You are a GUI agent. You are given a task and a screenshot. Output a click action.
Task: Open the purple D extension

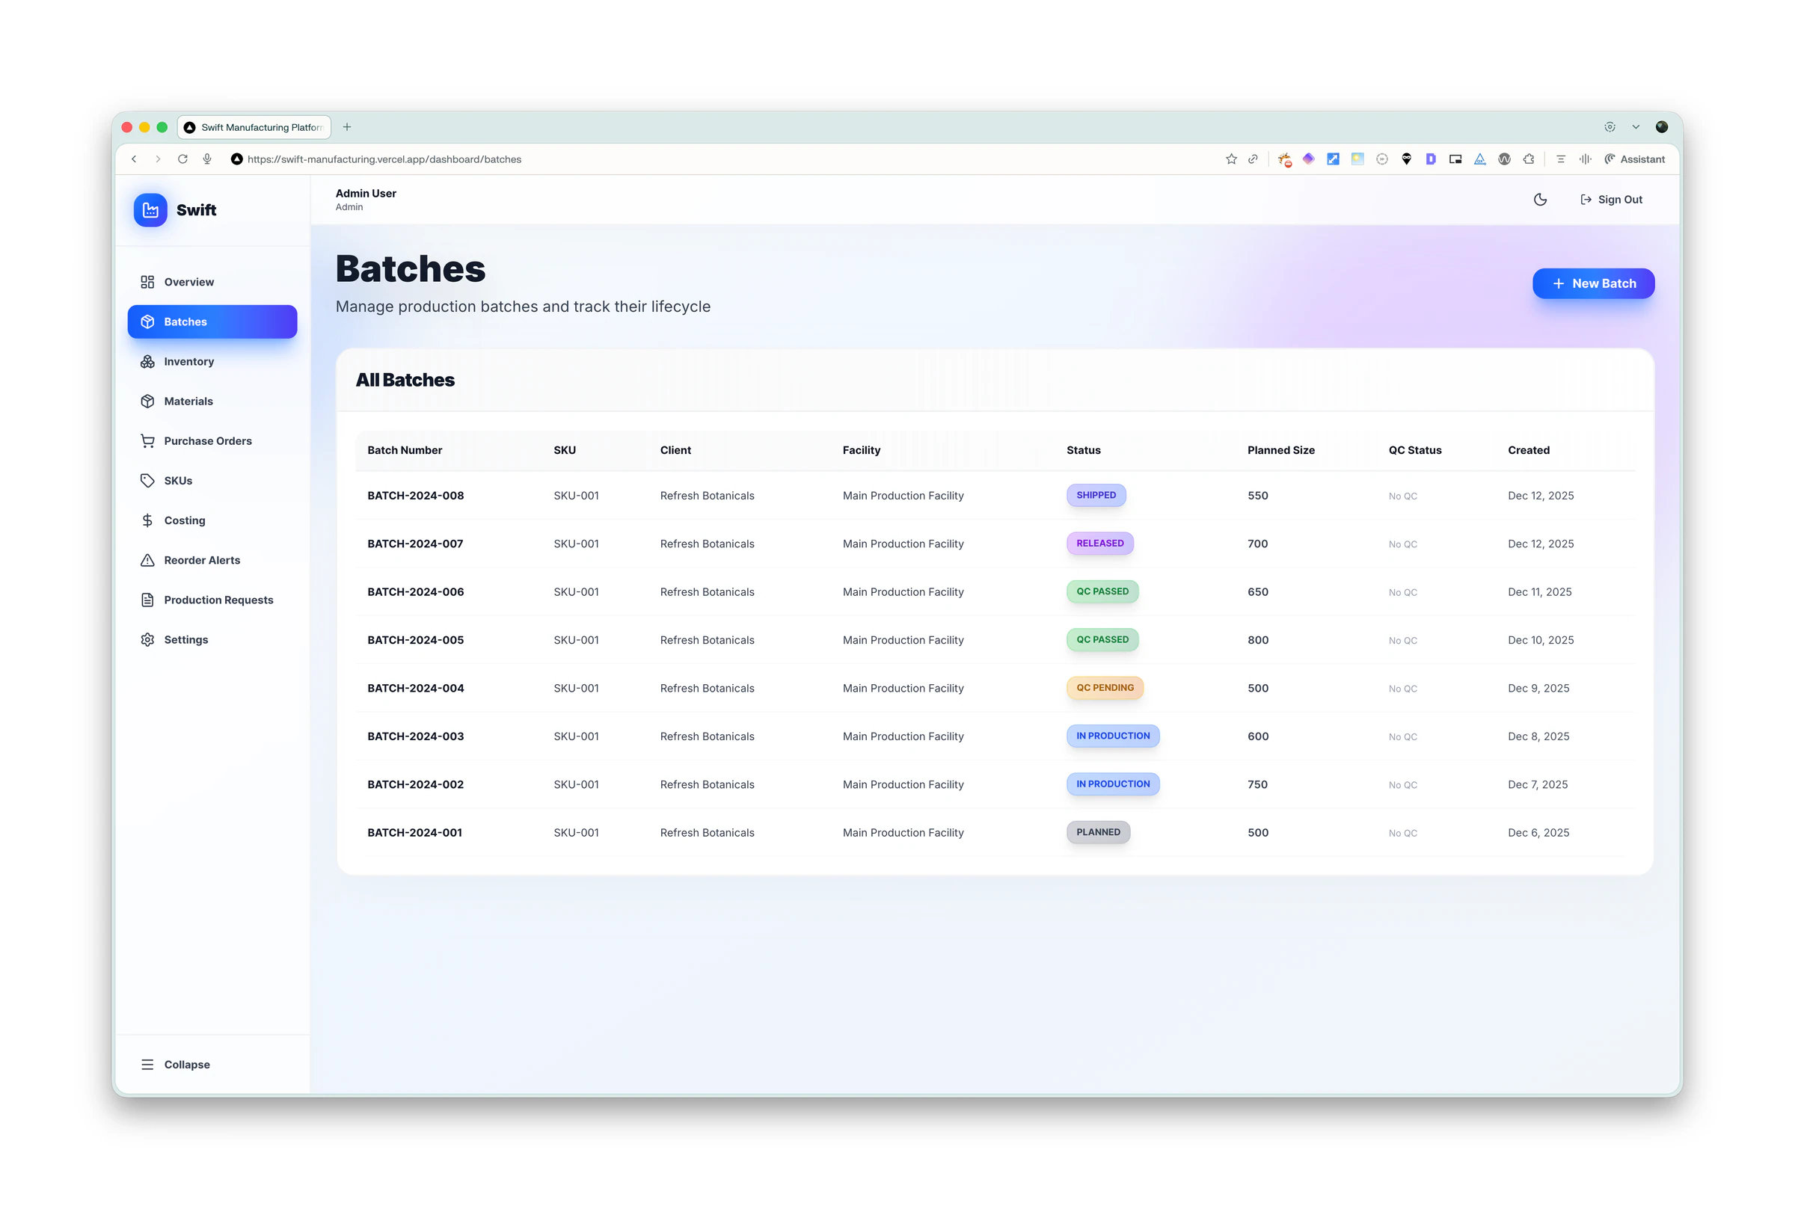click(1430, 159)
